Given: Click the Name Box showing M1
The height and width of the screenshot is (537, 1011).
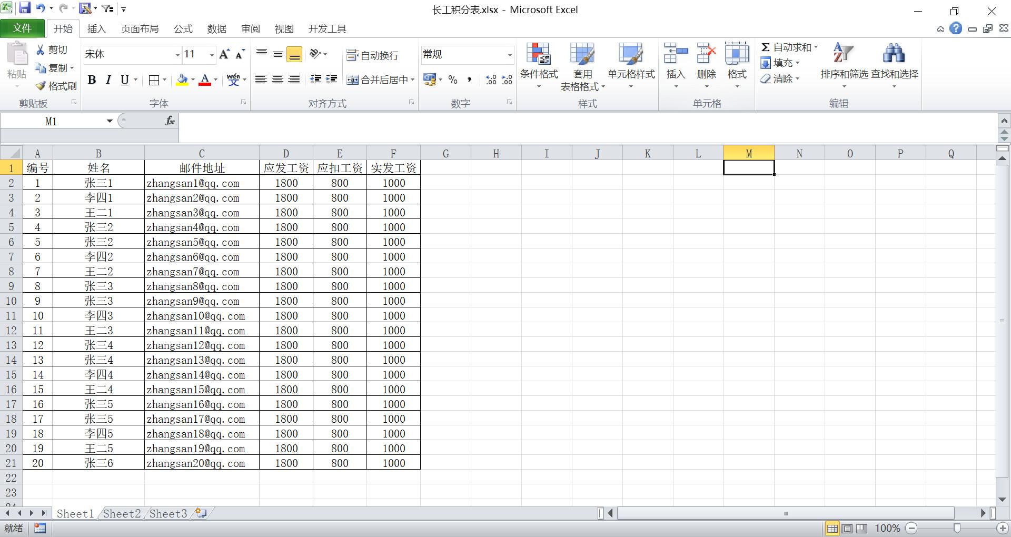Looking at the screenshot, I should [x=51, y=121].
